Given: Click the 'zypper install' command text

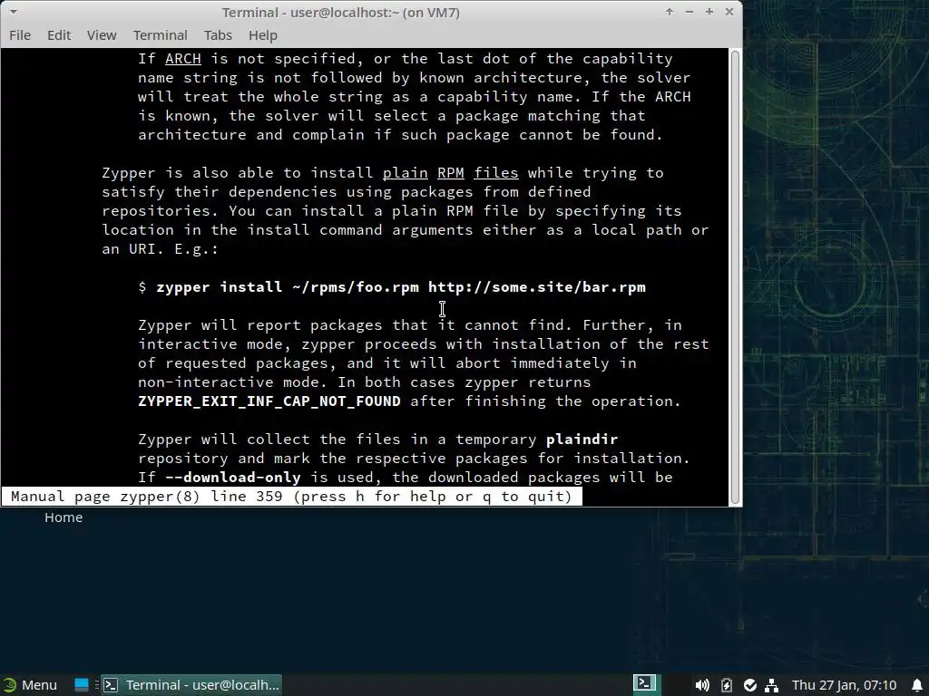Looking at the screenshot, I should click(x=220, y=287).
